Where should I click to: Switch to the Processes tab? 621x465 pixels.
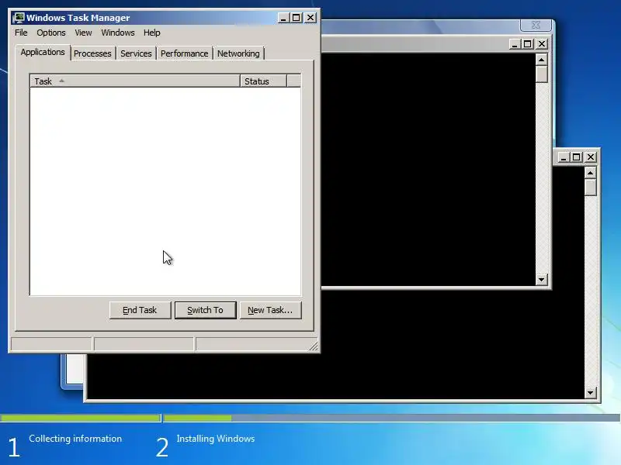pos(92,53)
